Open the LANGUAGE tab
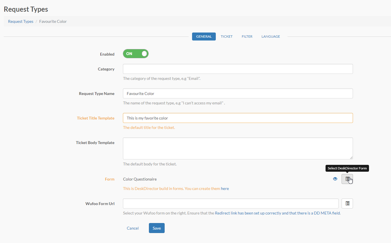391x243 pixels. pyautogui.click(x=271, y=37)
